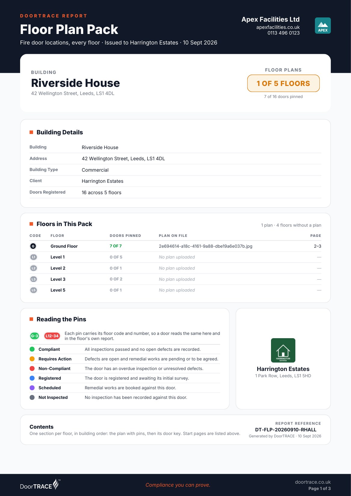Click the L2 floor code badge
This screenshot has height=496, width=351.
(33, 268)
